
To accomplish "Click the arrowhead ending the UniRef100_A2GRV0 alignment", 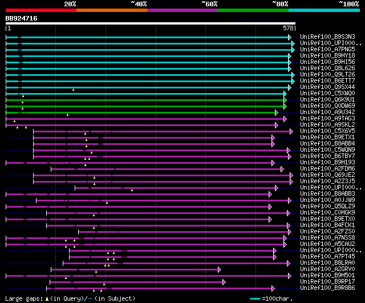I will (x=219, y=270).
